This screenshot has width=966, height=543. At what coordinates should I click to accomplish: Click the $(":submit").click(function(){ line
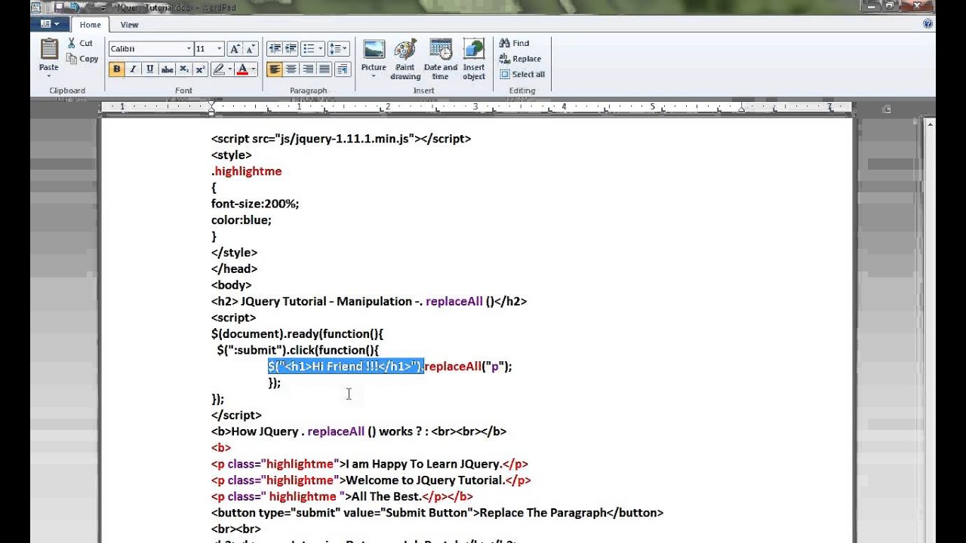(297, 350)
